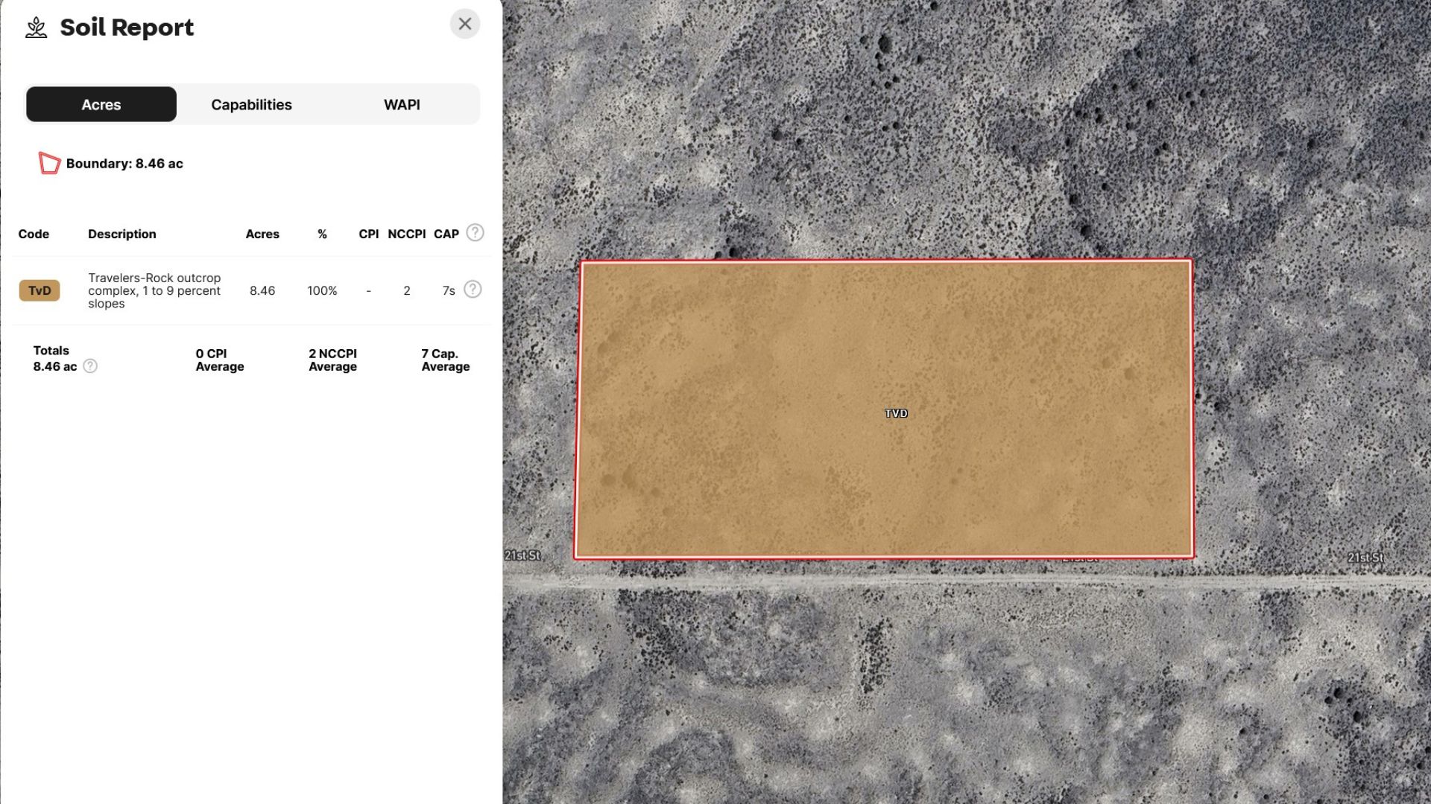
Task: Click the leftmost 21st St road label
Action: point(522,555)
